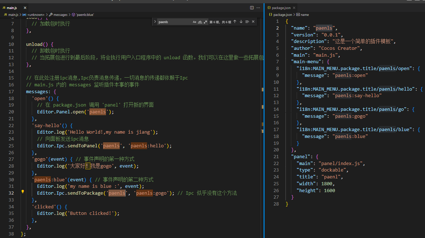Click line number 32 in main.js
Viewport: 425px width, 238px height.
point(11,193)
